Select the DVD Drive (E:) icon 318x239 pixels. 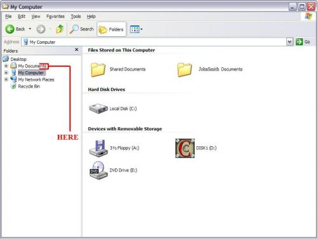113,170
